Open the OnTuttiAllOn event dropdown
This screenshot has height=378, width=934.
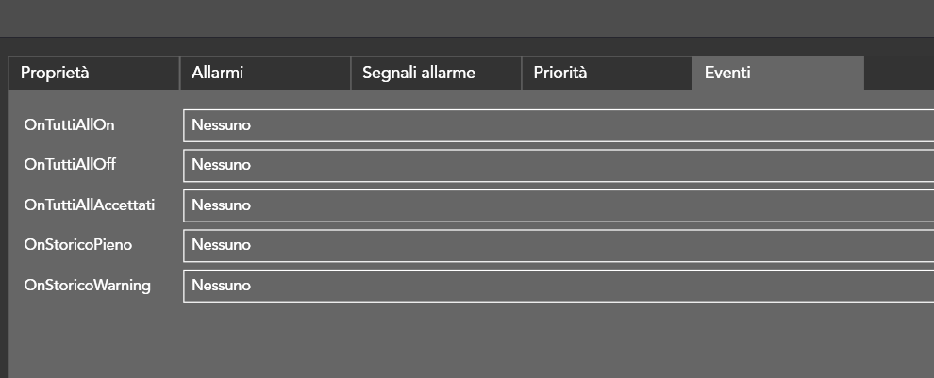coord(559,125)
